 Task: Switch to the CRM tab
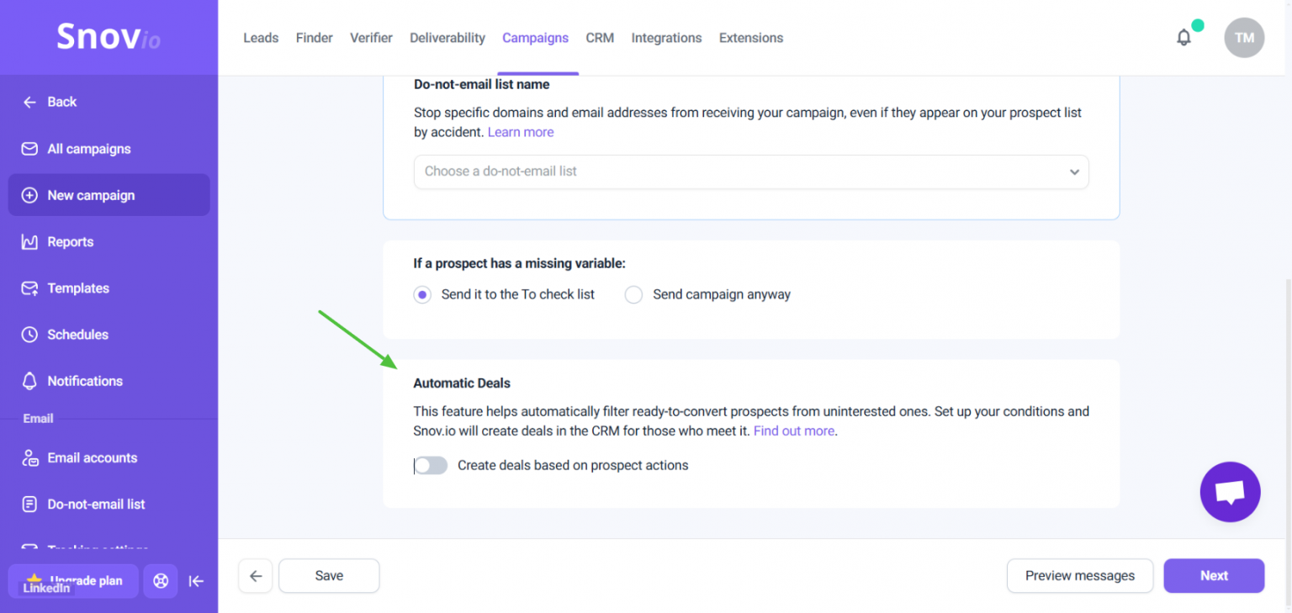pyautogui.click(x=600, y=38)
